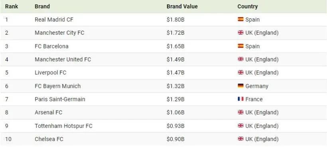Click the UK flag in Chelsea FC row
Image resolution: width=327 pixels, height=149 pixels.
[x=240, y=139]
